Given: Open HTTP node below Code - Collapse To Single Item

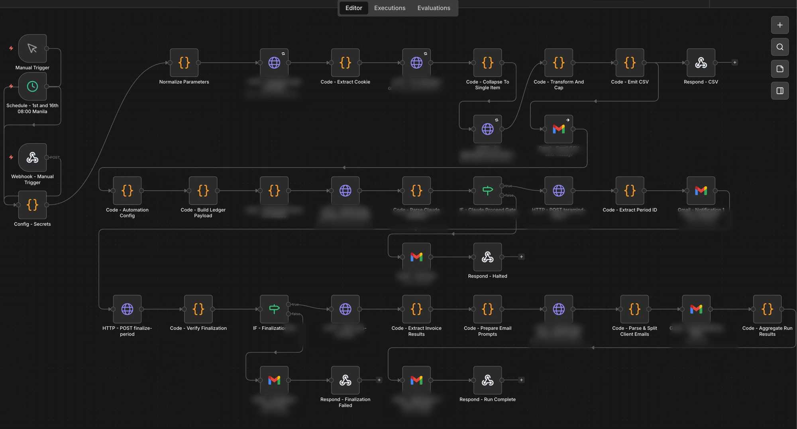Looking at the screenshot, I should 488,129.
